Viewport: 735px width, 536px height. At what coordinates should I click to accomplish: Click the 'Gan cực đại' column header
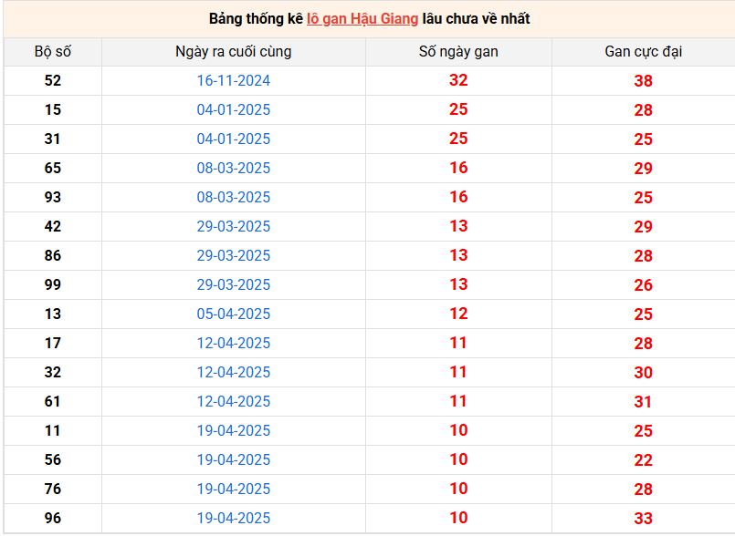643,51
